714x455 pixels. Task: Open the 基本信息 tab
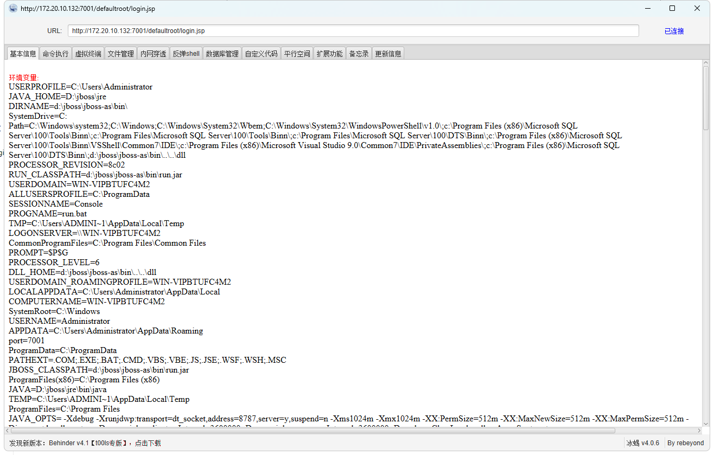pyautogui.click(x=23, y=54)
